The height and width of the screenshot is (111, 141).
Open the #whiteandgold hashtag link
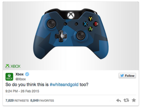point(64,85)
